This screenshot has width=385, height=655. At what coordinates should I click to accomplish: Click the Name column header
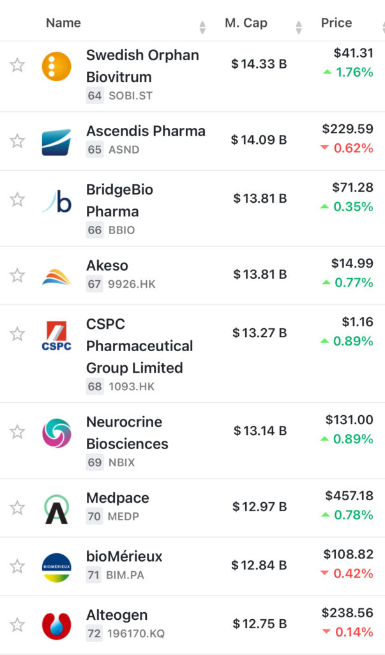click(x=63, y=23)
